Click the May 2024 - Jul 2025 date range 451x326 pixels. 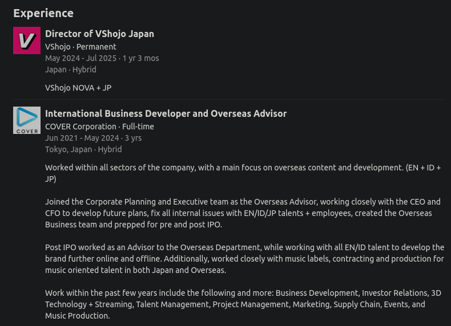81,58
